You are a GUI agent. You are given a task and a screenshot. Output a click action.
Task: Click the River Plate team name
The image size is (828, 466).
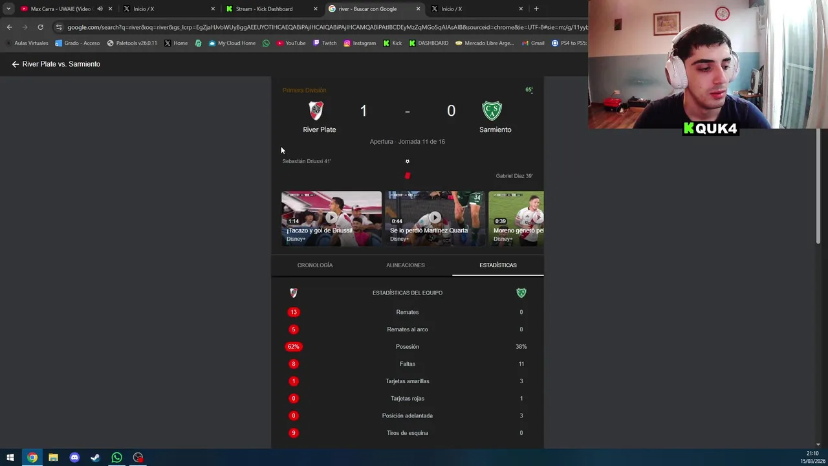pos(320,129)
